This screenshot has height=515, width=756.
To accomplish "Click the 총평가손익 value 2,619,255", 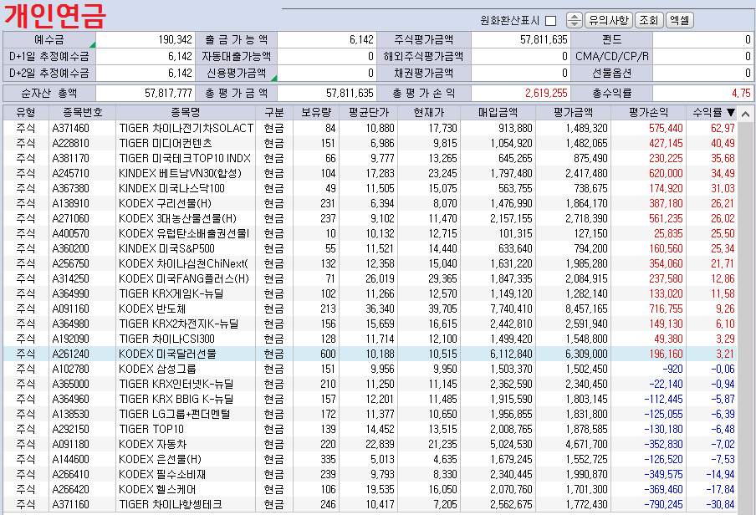I will click(x=546, y=93).
